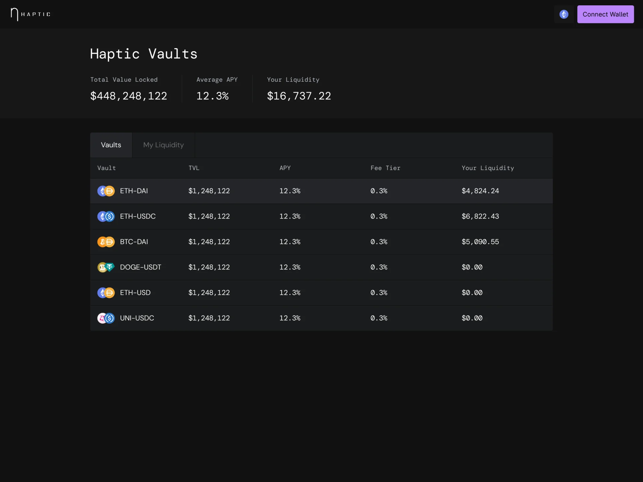The height and width of the screenshot is (482, 643).
Task: Select the UNI-USDC vault name
Action: click(137, 318)
